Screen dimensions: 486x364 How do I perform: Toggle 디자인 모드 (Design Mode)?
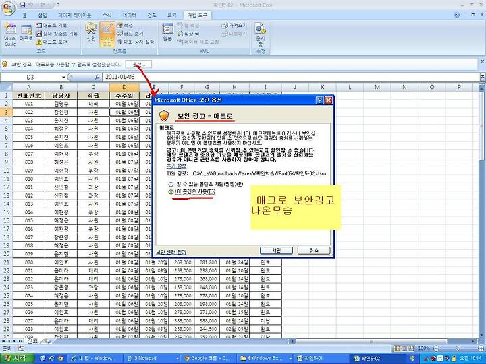click(x=107, y=34)
